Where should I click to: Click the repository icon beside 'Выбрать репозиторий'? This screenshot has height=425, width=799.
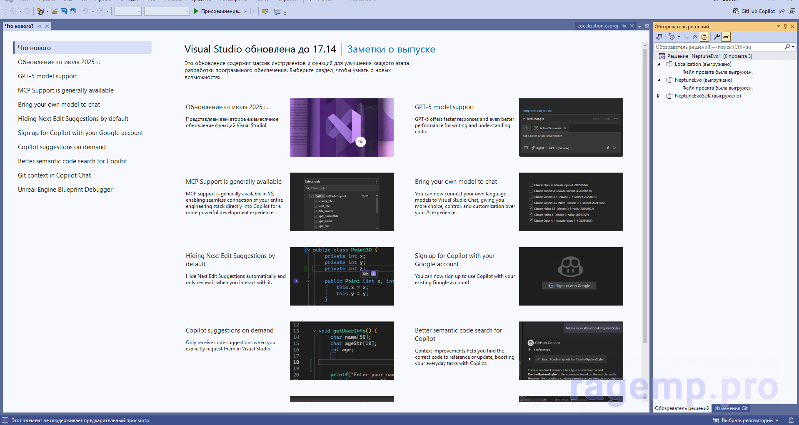click(716, 420)
